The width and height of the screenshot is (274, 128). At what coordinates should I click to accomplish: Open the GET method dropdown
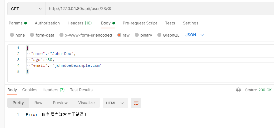pyautogui.click(x=26, y=9)
